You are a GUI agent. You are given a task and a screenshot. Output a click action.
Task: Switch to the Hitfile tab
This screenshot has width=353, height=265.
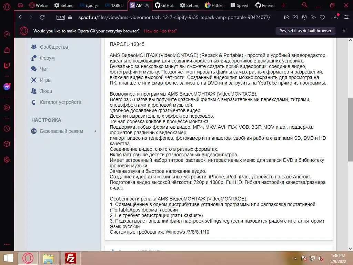click(215, 6)
